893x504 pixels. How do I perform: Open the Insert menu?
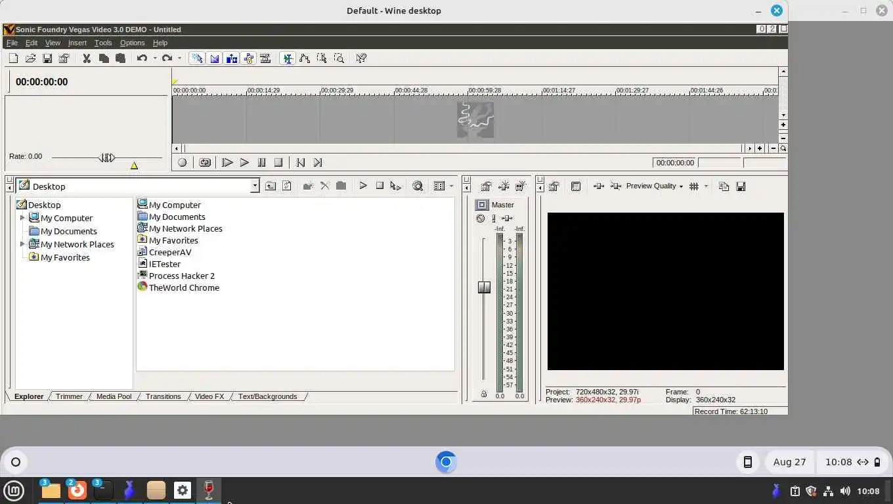coord(77,43)
